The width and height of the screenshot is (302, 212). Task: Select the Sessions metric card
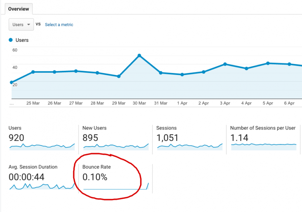click(189, 137)
